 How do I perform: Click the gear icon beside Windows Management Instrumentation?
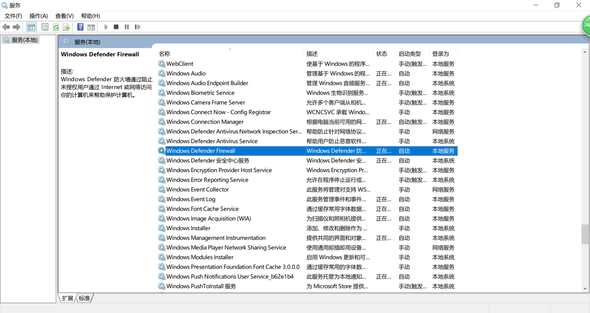point(162,238)
